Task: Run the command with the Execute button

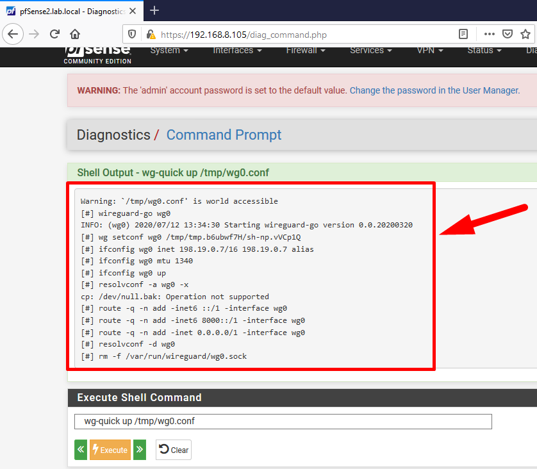Action: point(110,450)
